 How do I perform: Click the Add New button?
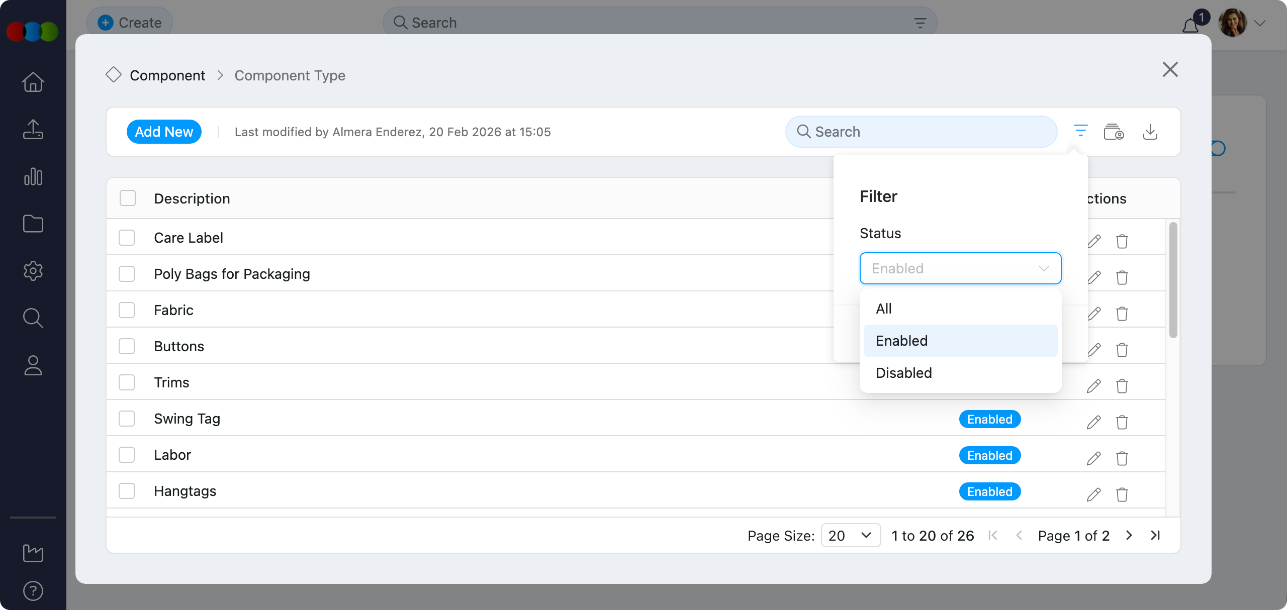pos(164,132)
